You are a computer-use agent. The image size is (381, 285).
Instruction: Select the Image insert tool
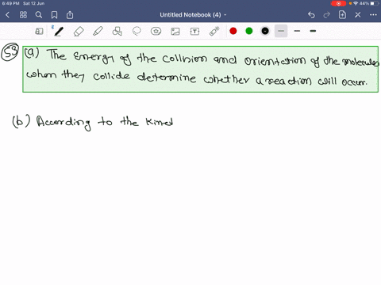coord(175,32)
